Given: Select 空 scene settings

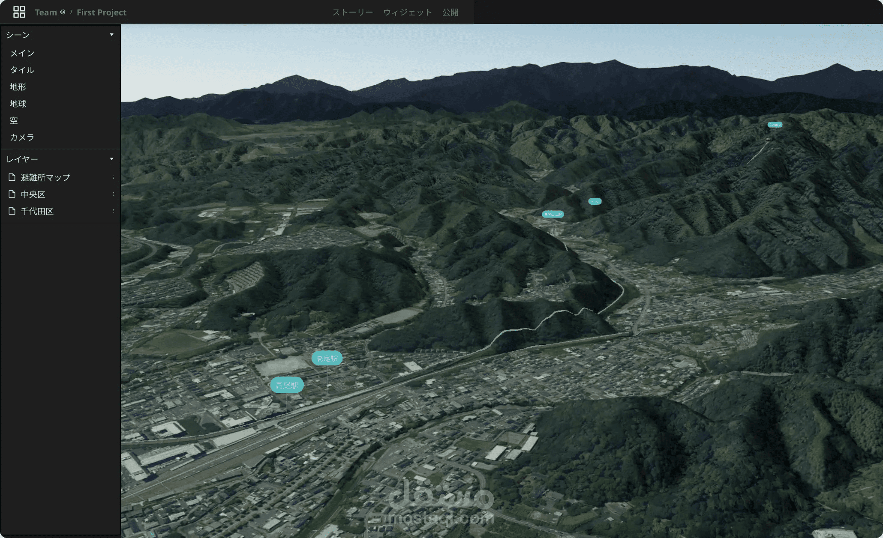Looking at the screenshot, I should 14,120.
